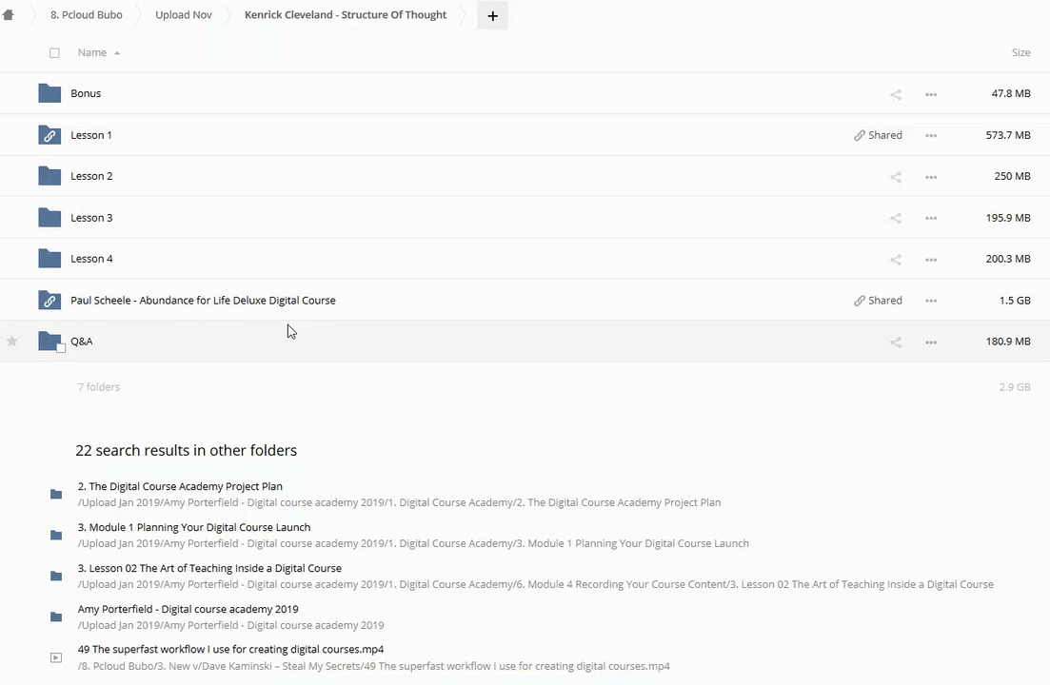Click the home icon in breadcrumb
Viewport: 1050px width, 685px height.
9,15
